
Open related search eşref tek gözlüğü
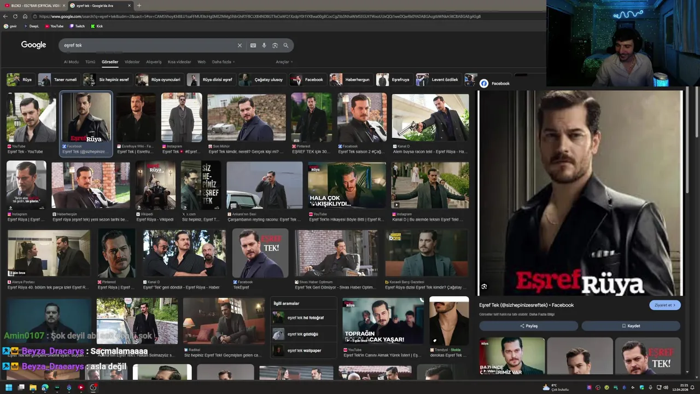click(x=303, y=334)
